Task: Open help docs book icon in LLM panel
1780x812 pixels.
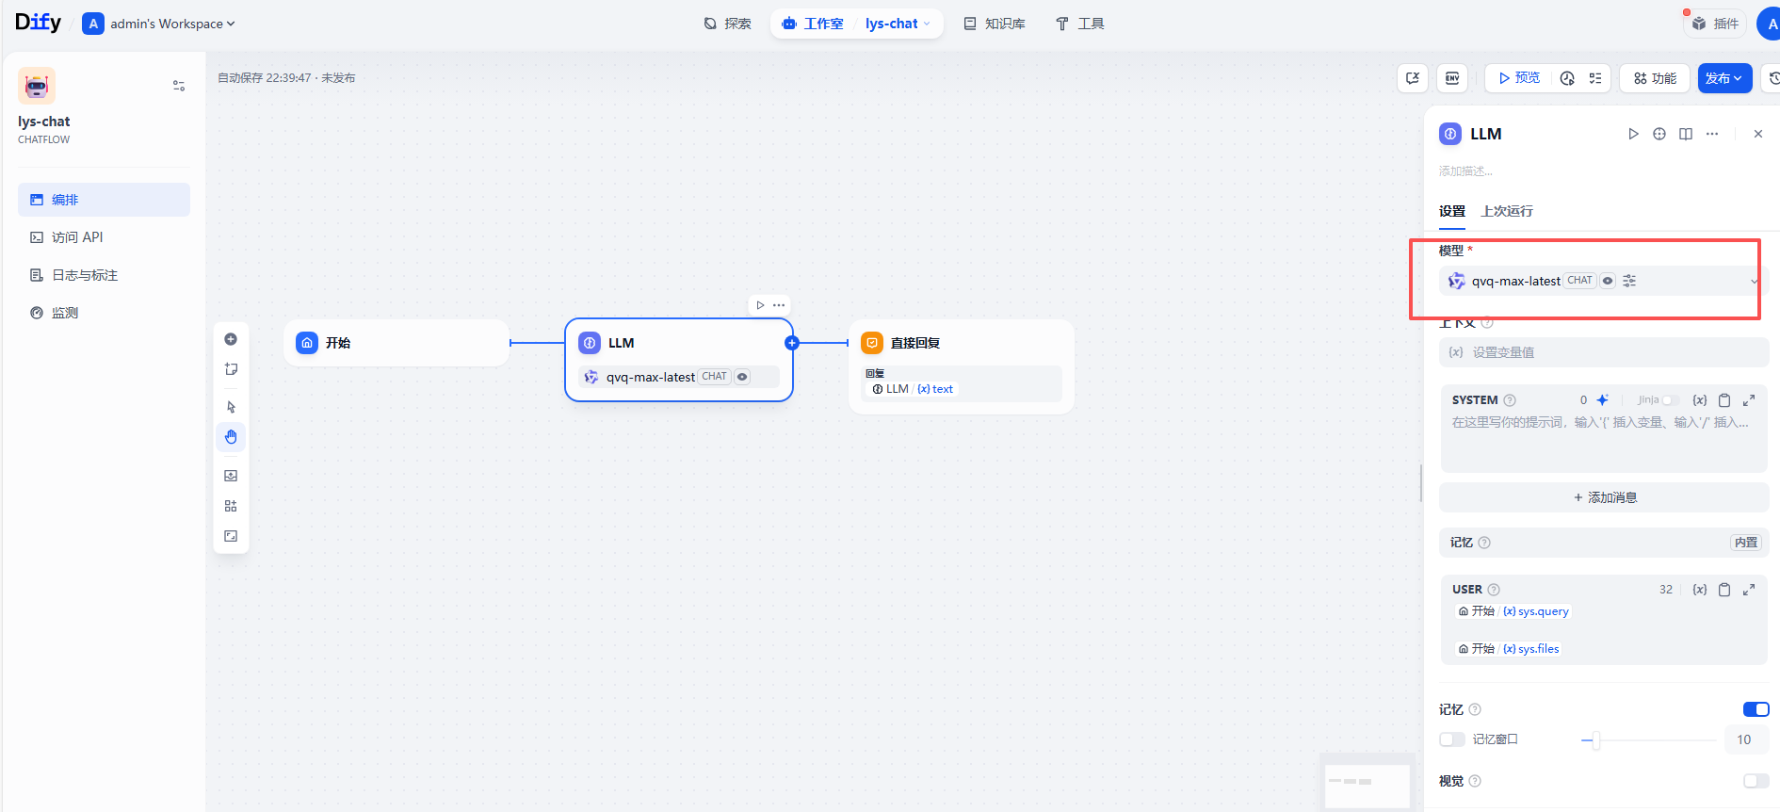Action: [1686, 134]
